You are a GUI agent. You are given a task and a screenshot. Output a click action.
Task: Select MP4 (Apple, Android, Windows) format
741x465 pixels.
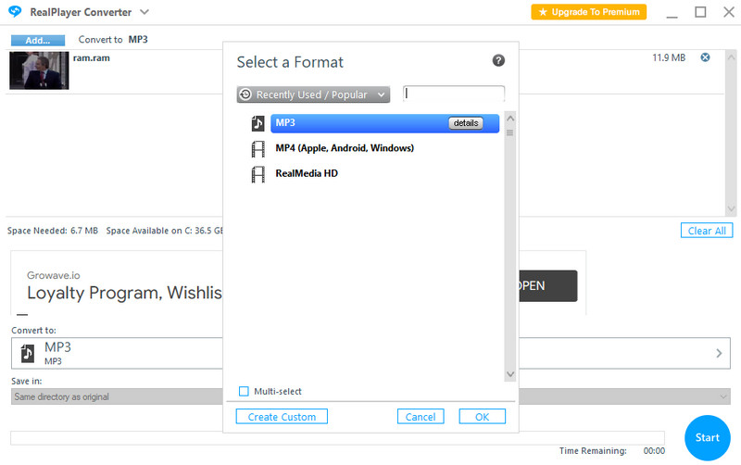point(345,148)
